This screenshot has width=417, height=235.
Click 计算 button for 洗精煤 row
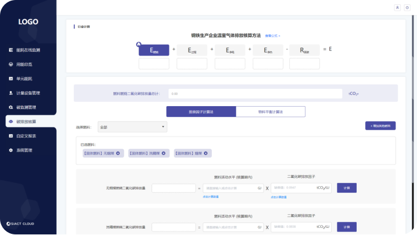(347, 227)
